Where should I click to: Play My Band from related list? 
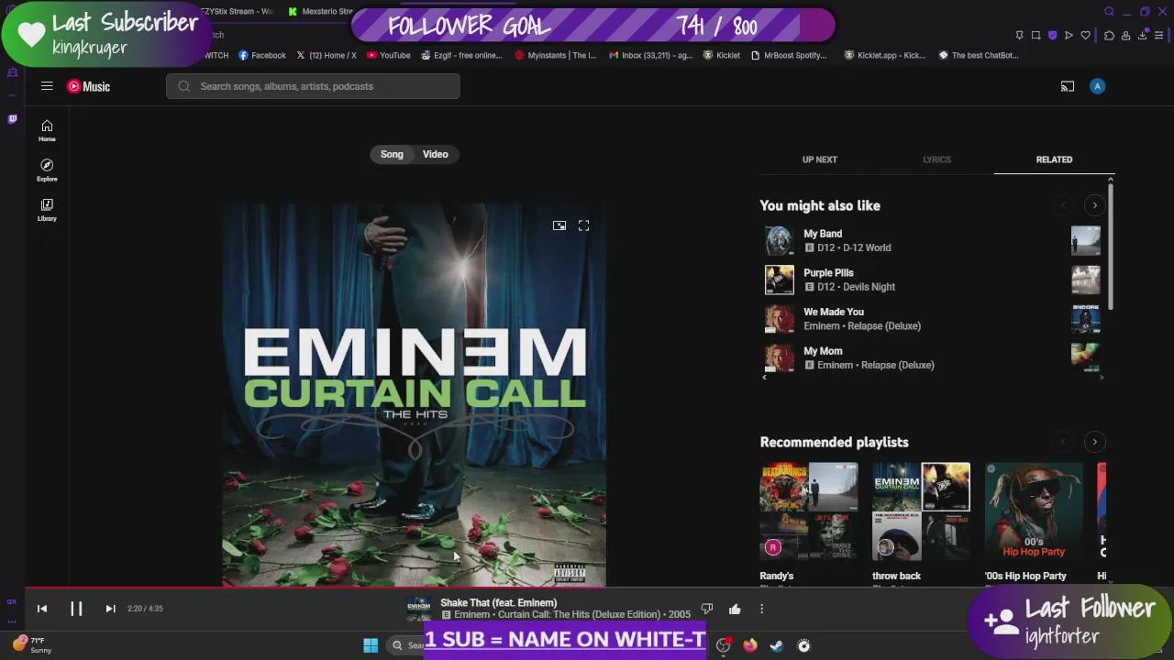(823, 234)
